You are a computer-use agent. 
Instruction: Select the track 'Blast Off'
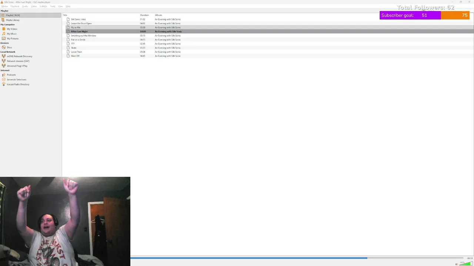[x=75, y=56]
